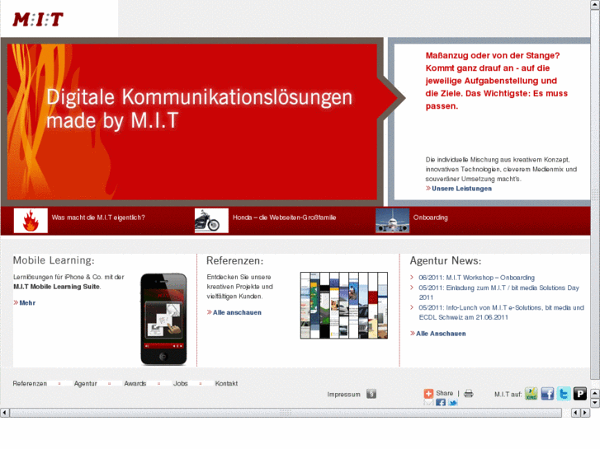Click the orange plus Share icon
600x449 pixels.
(x=428, y=393)
